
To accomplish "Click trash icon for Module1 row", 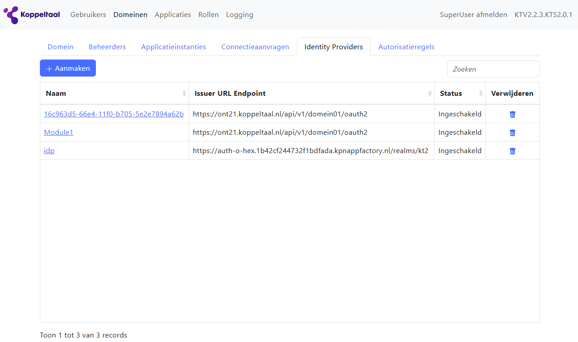I will click(513, 133).
